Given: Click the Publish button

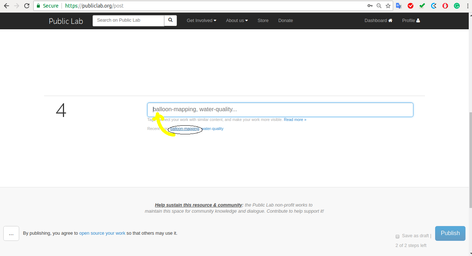Looking at the screenshot, I should point(450,233).
